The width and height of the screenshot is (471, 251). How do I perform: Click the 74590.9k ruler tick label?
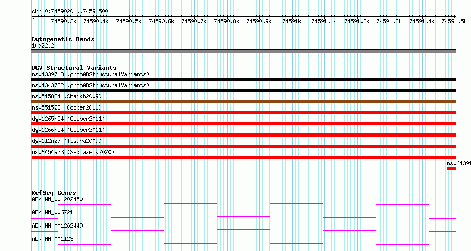[x=259, y=21]
